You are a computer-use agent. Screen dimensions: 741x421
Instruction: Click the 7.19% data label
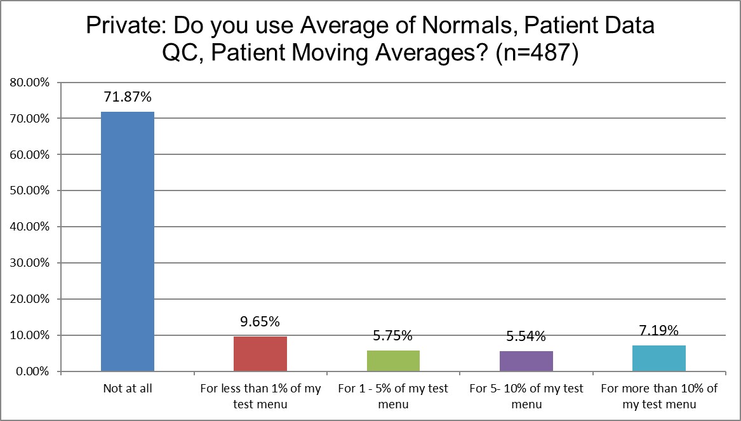tap(659, 331)
